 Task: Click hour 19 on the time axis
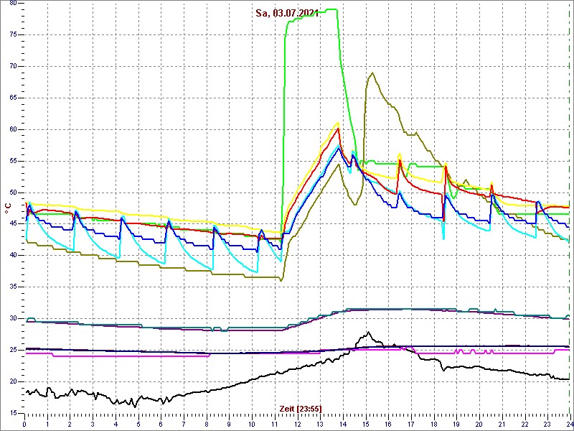[x=456, y=425]
